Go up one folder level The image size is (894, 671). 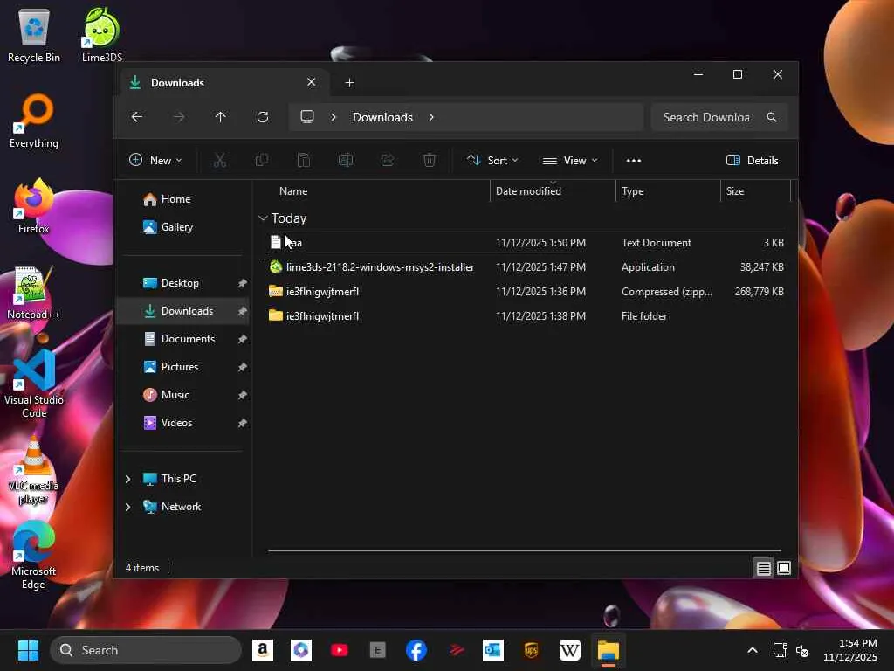[221, 117]
